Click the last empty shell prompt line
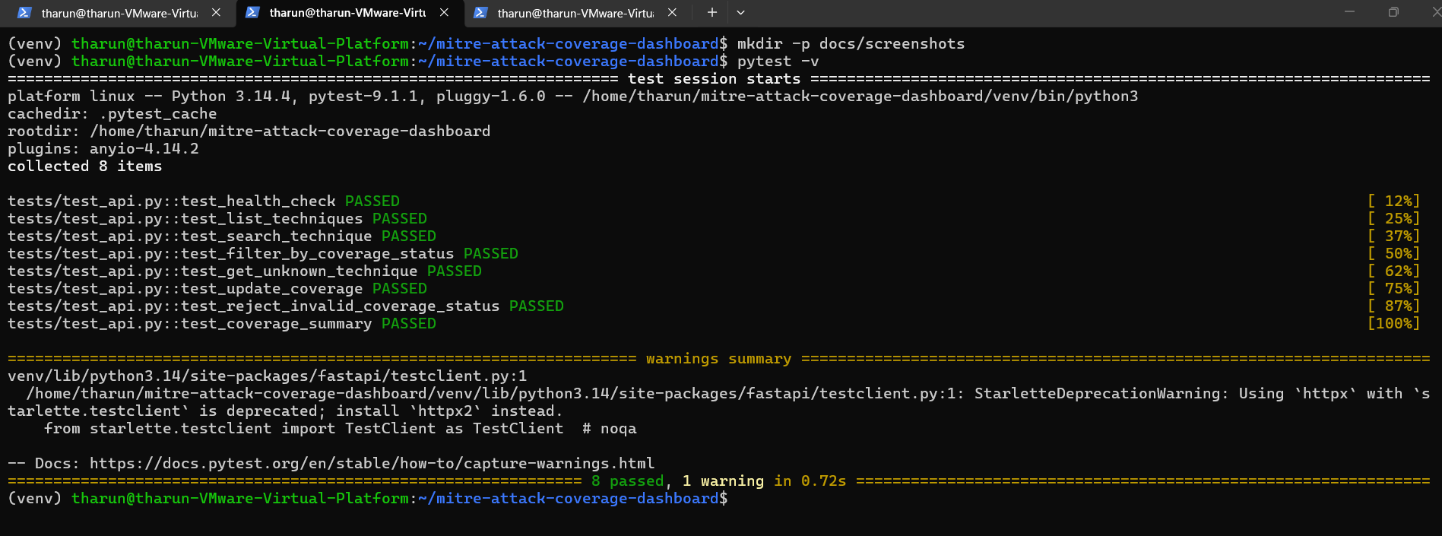1442x536 pixels. coord(368,499)
